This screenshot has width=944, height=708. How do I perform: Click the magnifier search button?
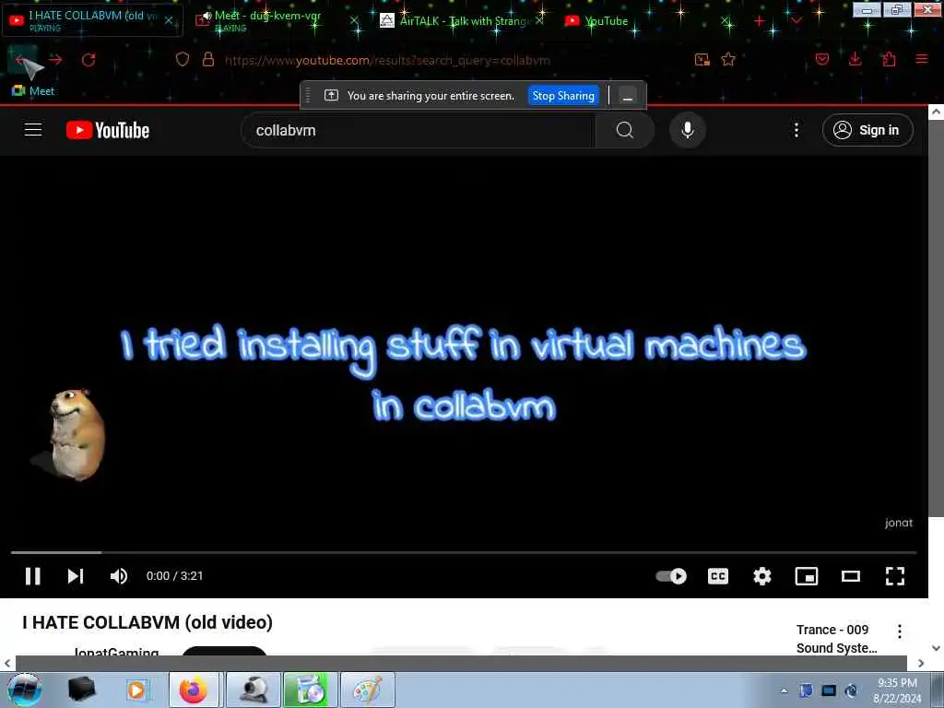[625, 130]
